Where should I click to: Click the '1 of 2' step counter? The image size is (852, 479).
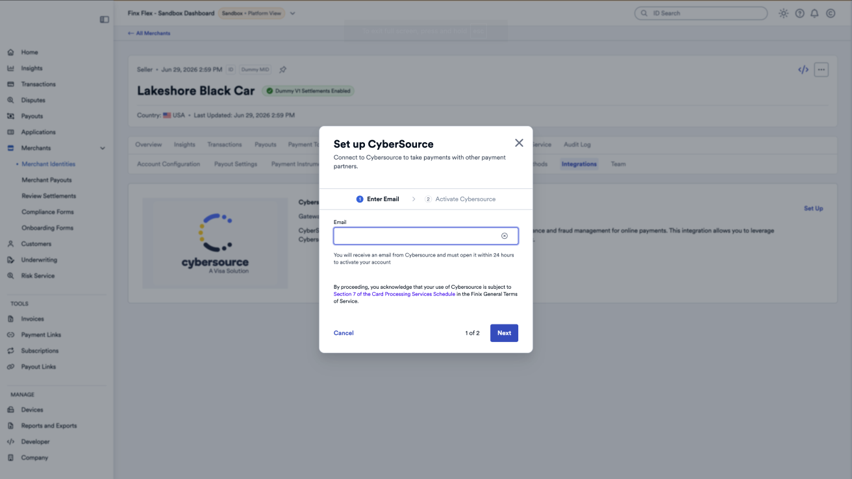472,333
